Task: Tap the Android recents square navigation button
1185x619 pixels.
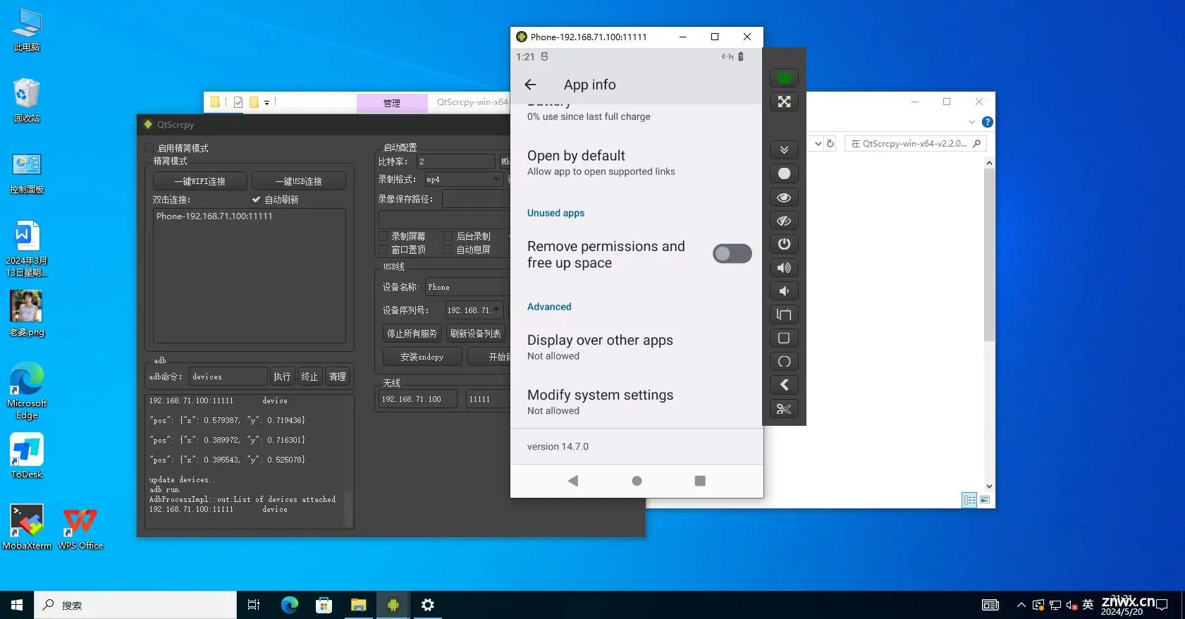Action: (x=700, y=481)
